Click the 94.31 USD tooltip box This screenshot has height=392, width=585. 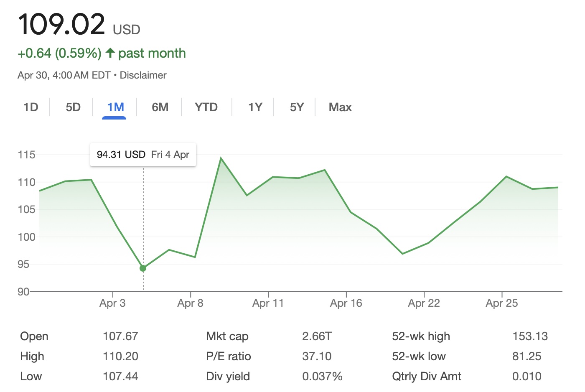(143, 155)
